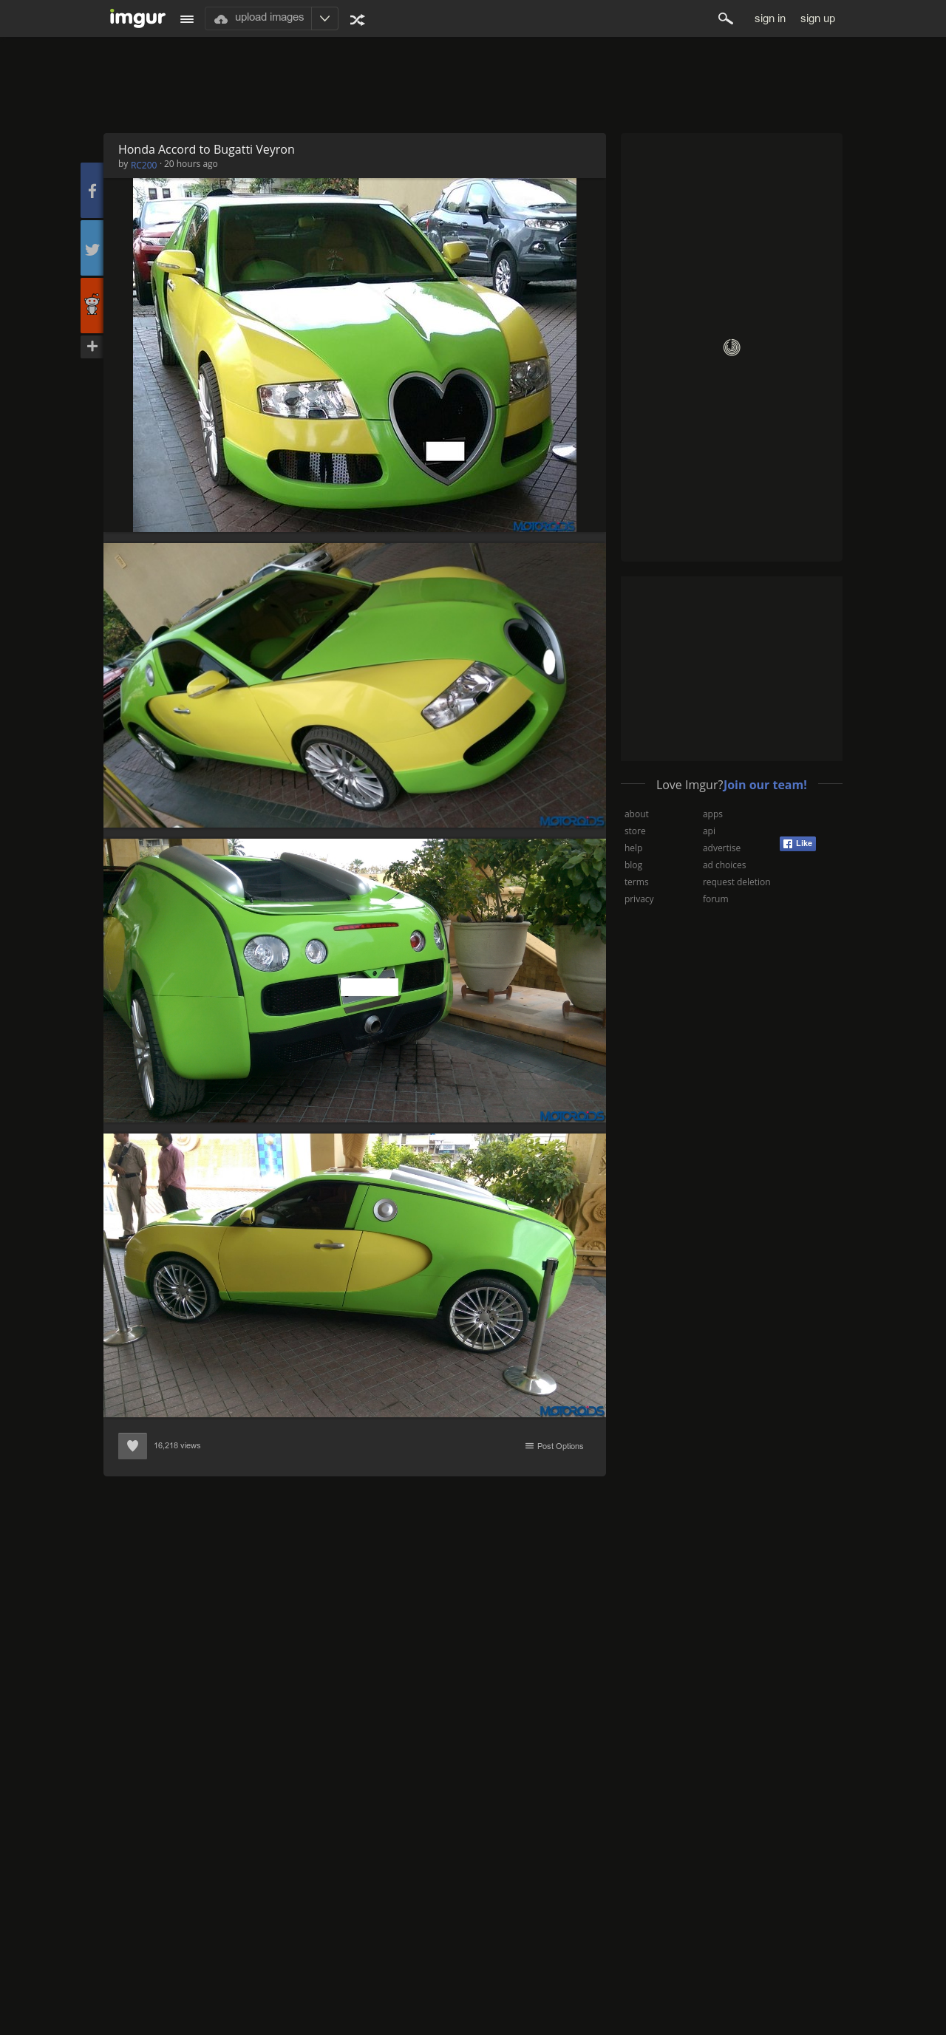946x2035 pixels.
Task: Open the privacy footer link
Action: (639, 899)
